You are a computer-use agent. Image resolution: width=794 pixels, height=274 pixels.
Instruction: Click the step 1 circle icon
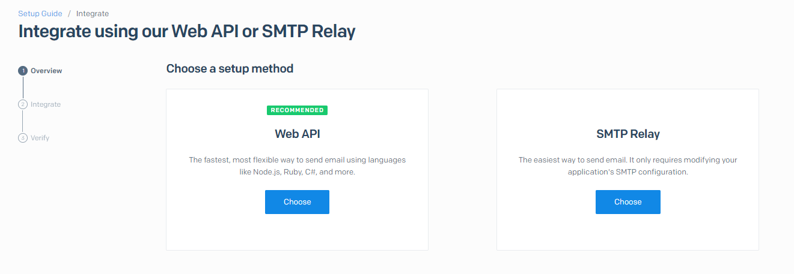tap(23, 71)
